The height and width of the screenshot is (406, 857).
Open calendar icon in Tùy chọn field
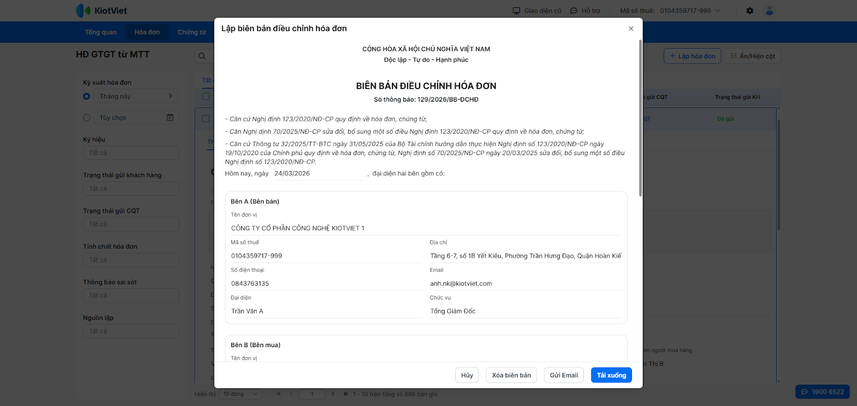coord(170,118)
